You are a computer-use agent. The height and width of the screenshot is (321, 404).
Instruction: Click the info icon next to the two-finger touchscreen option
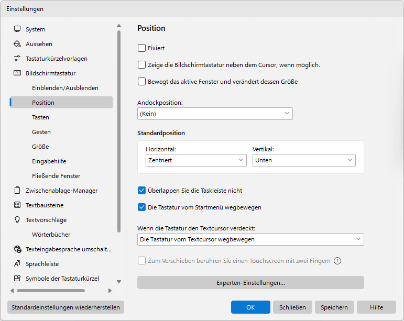337,261
